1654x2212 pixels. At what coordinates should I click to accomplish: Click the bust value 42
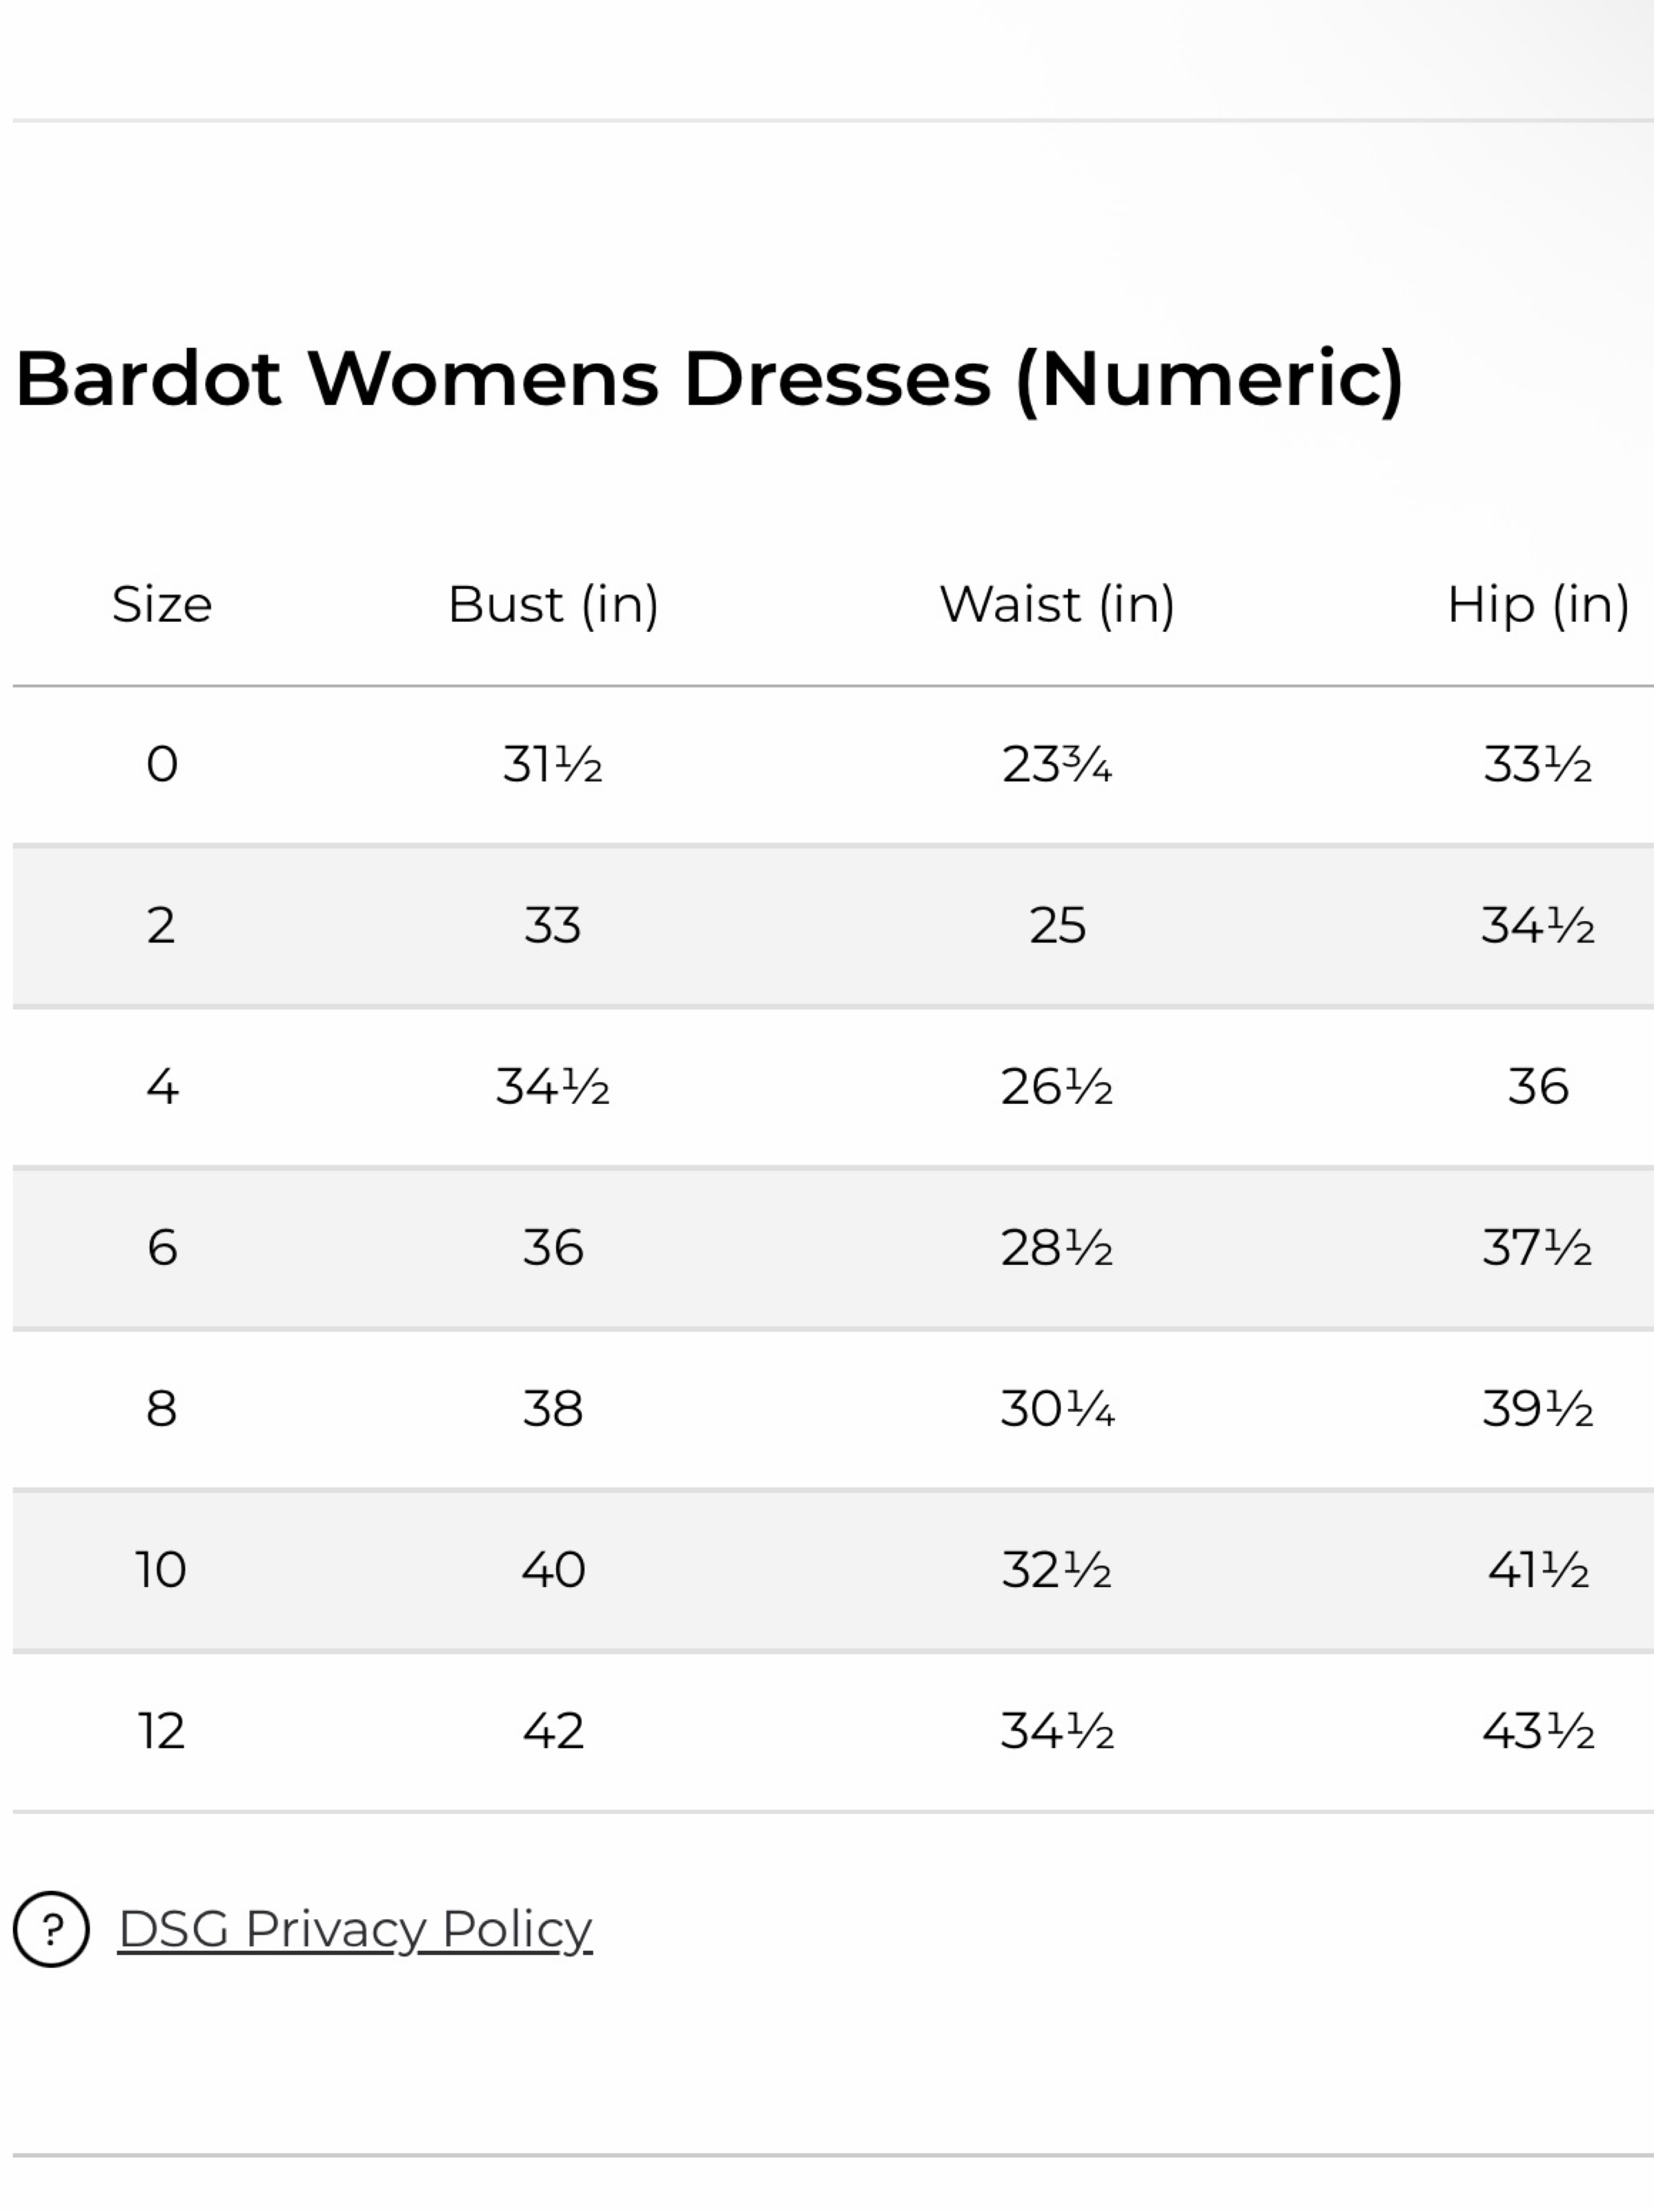coord(553,1731)
